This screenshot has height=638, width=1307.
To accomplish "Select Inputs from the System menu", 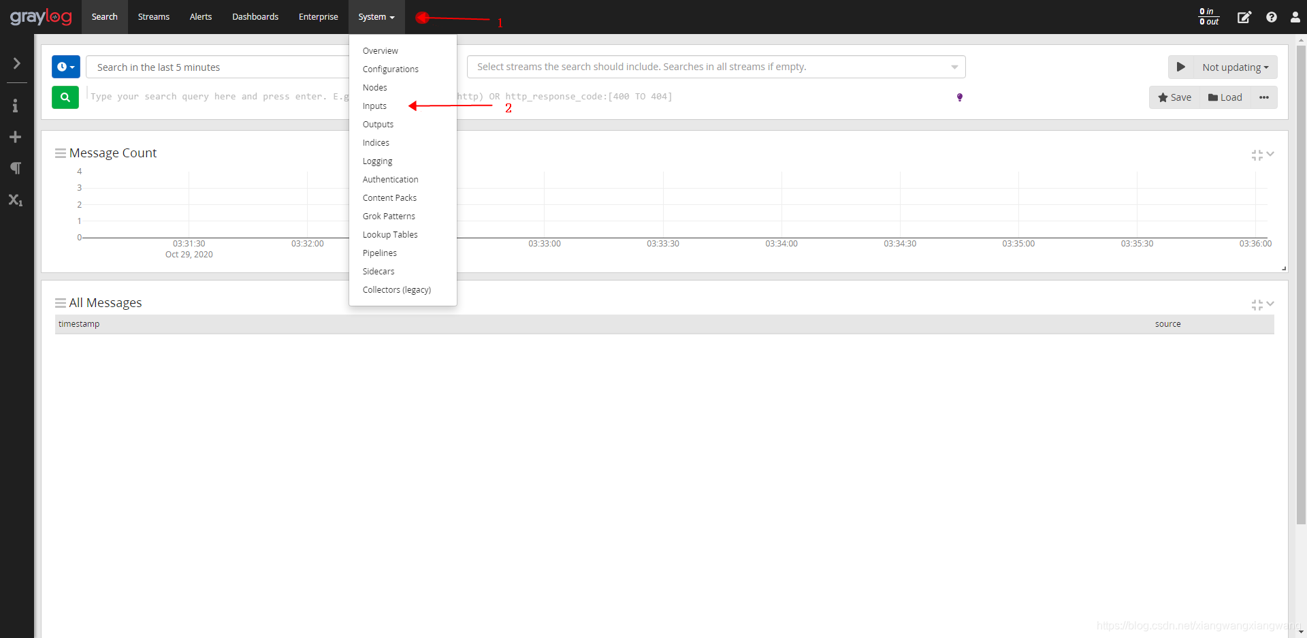I will [374, 106].
